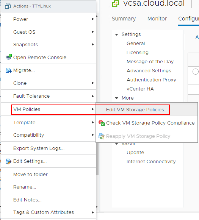Click the Settings section heading
199x220 pixels.
pyautogui.click(x=131, y=34)
